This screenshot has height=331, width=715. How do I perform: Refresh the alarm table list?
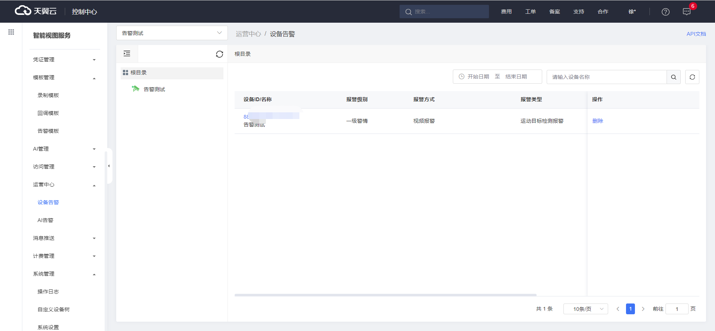(x=692, y=77)
